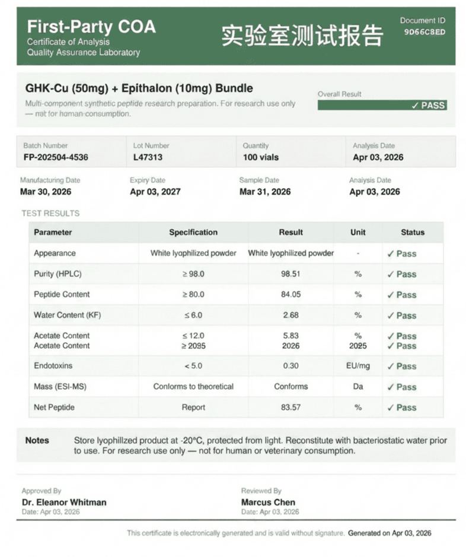Click the Pass checkmark for Endotoxins
The image size is (466, 557).
(x=401, y=366)
